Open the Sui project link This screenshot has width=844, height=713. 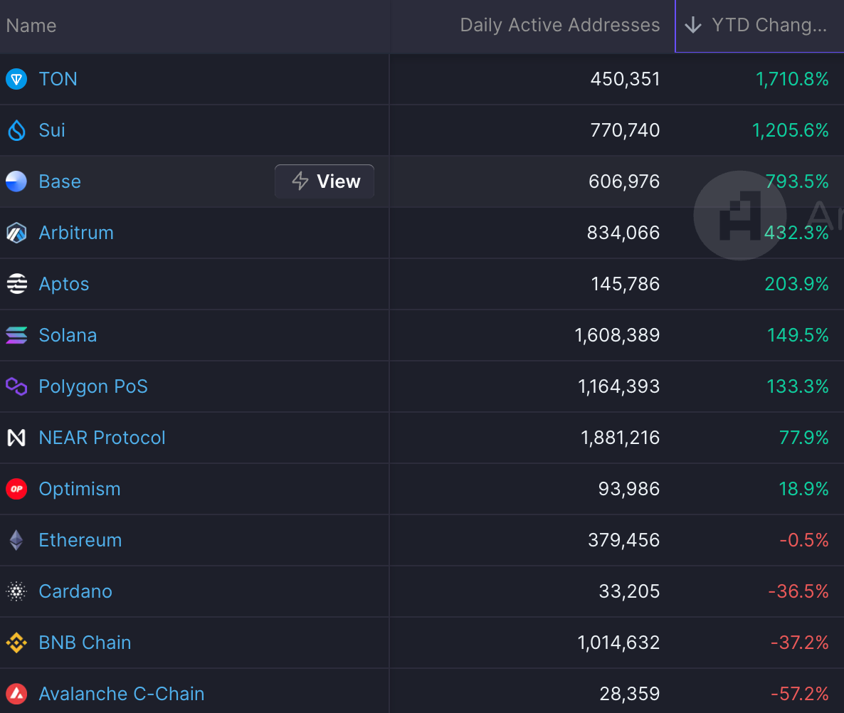(x=52, y=130)
